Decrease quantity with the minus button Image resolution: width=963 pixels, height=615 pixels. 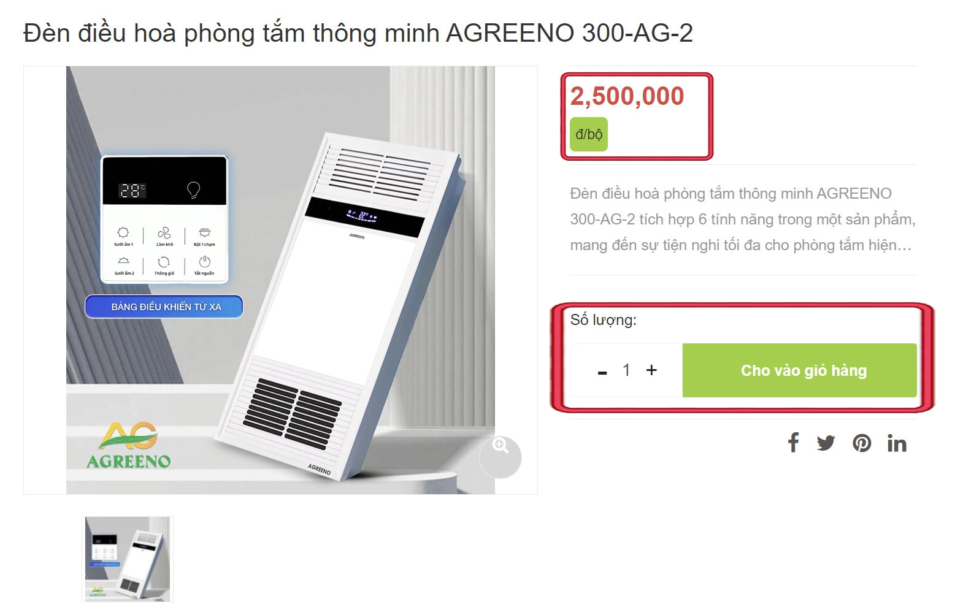point(602,372)
